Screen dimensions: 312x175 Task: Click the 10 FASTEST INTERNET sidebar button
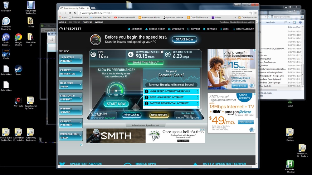tap(71, 59)
